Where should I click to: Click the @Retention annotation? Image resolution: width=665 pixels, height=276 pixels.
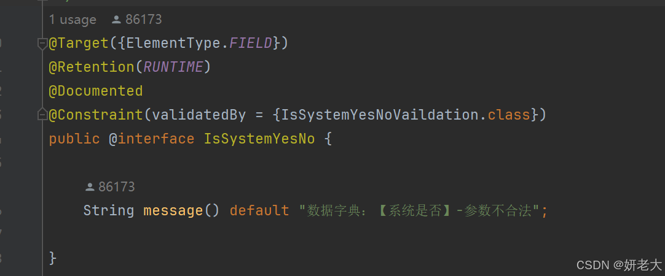tap(92, 67)
